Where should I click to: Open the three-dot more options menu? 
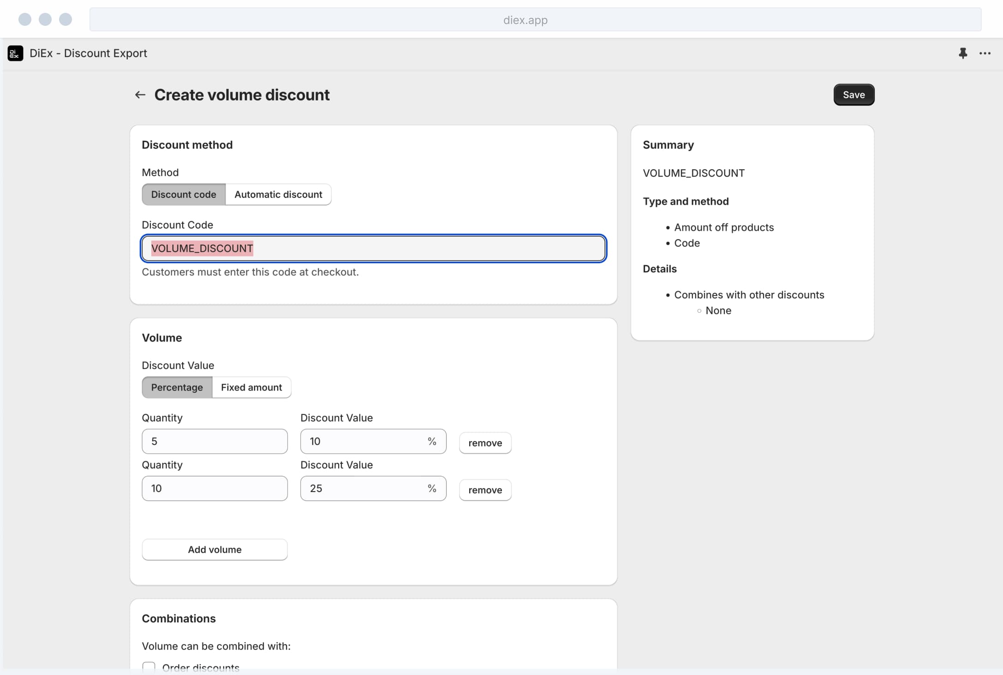coord(985,53)
